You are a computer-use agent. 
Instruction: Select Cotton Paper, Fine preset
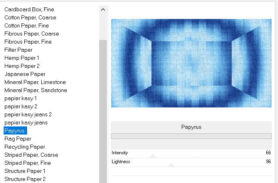tap(28, 25)
